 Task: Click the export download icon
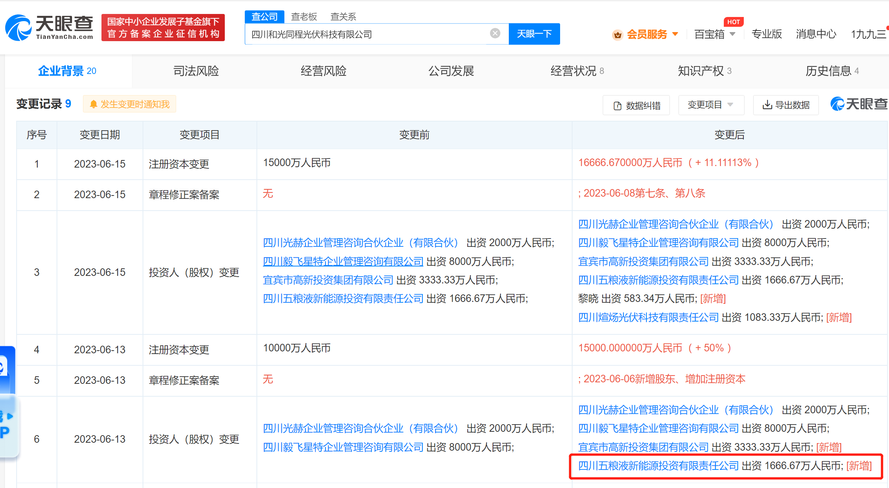coord(767,105)
